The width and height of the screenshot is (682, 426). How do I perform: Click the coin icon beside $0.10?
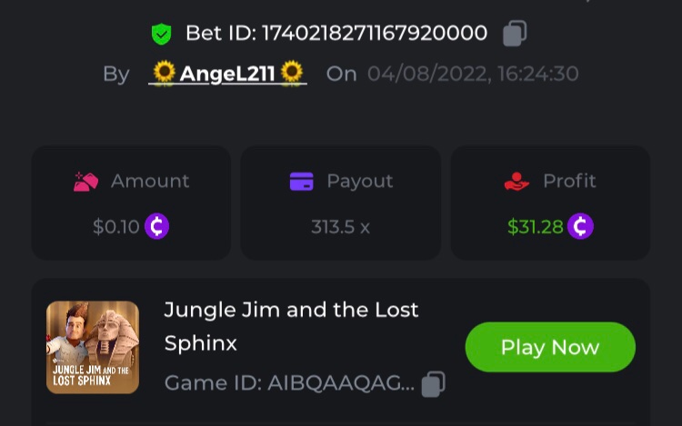pos(156,226)
